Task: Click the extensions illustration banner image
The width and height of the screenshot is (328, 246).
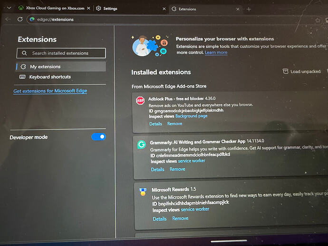Action: pyautogui.click(x=150, y=46)
